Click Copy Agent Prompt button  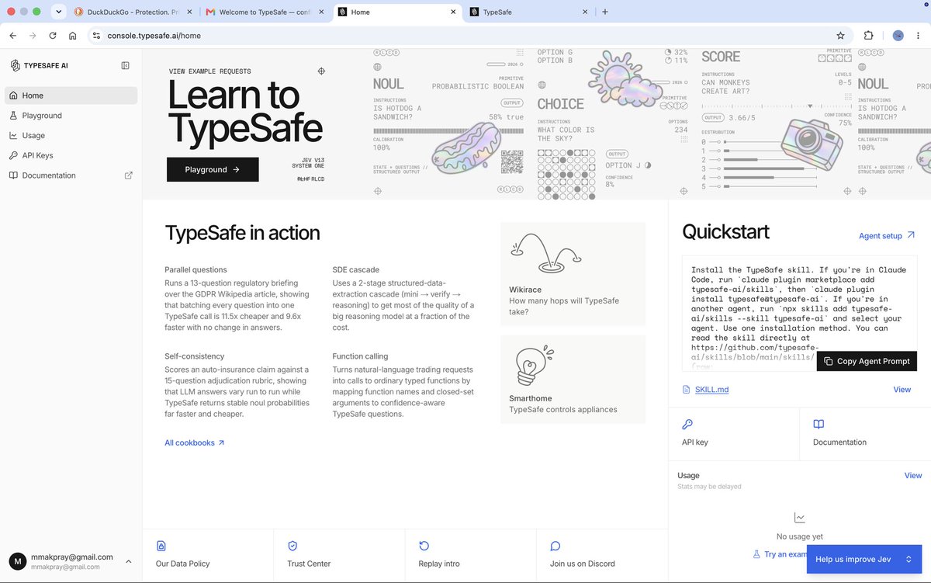pos(867,362)
